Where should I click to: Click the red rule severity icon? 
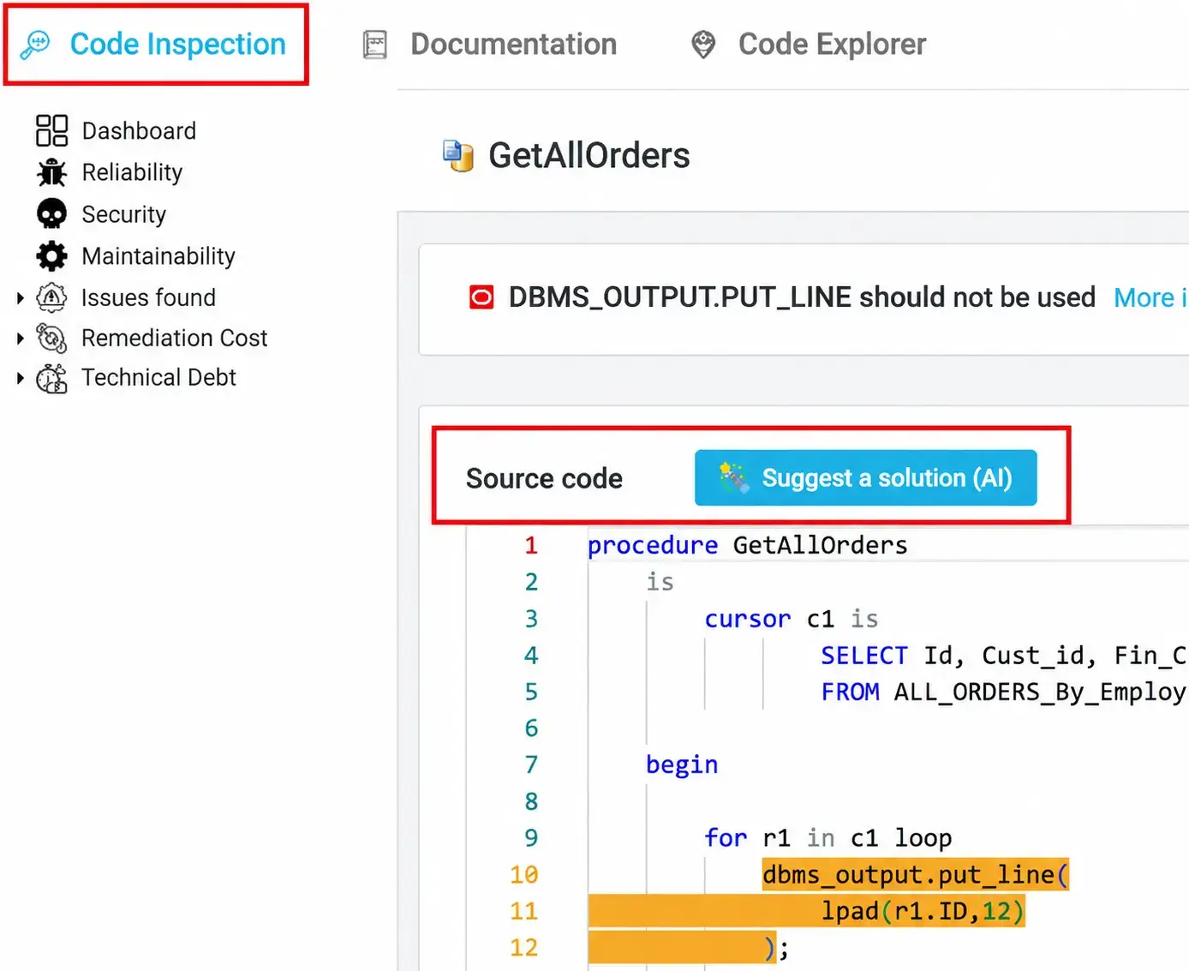[481, 297]
